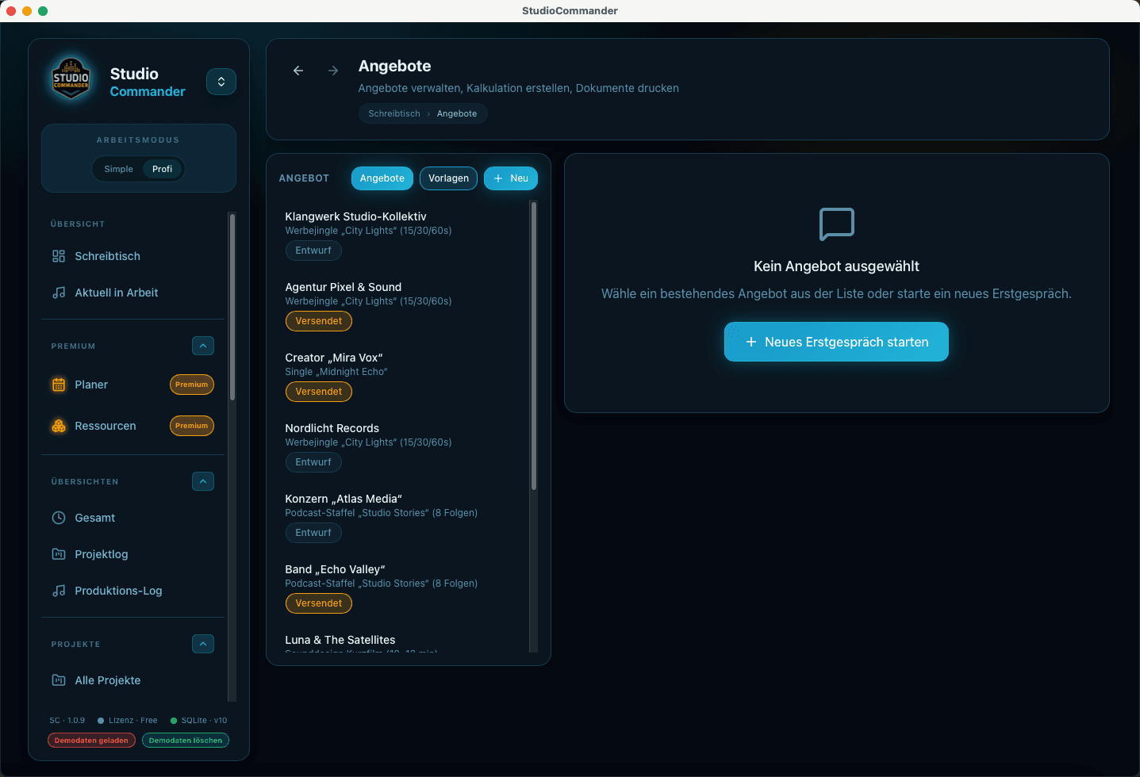Switch Arbeitsmodus to Simple
This screenshot has width=1140, height=777.
point(118,169)
